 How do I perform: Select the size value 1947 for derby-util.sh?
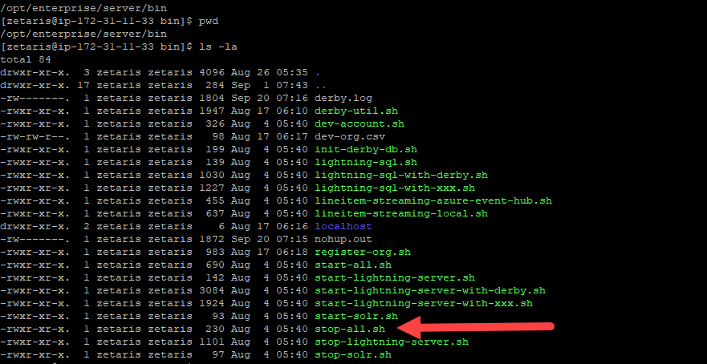point(212,111)
